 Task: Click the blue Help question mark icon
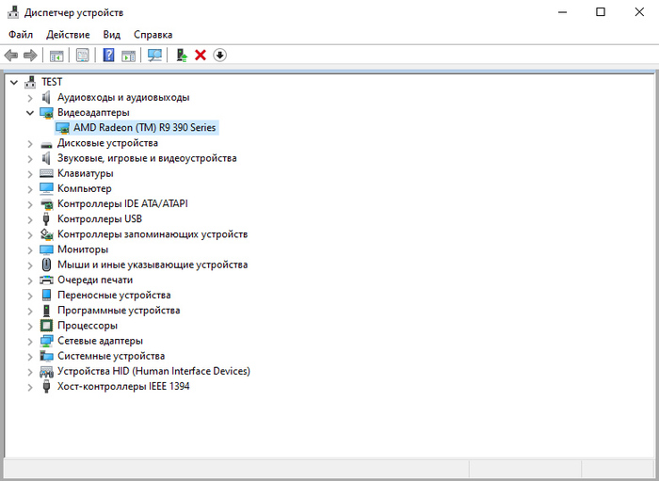click(108, 56)
